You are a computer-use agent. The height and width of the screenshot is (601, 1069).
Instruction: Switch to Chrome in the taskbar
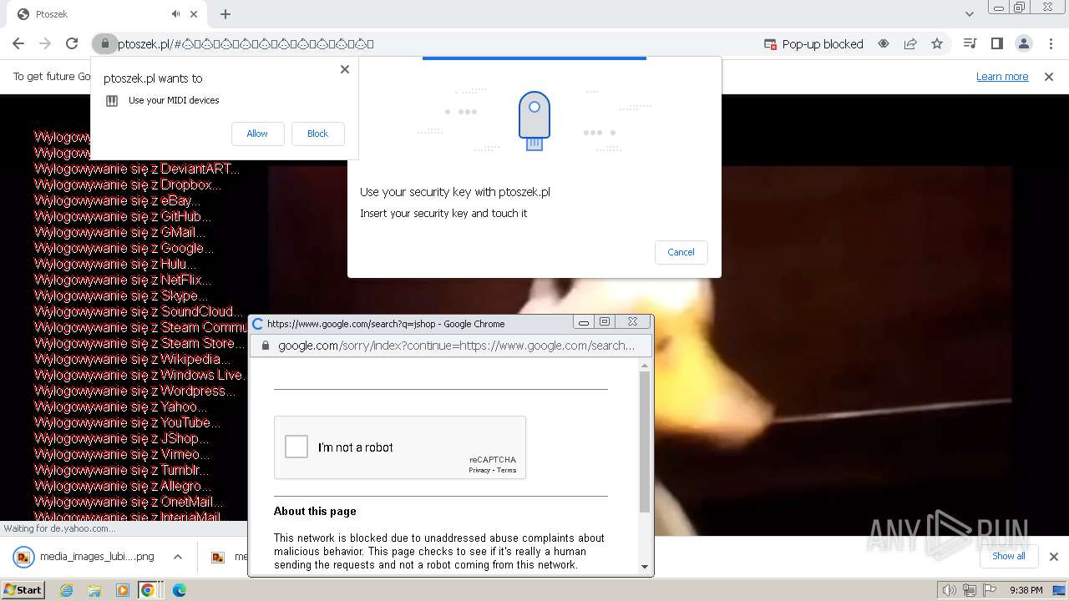click(148, 590)
